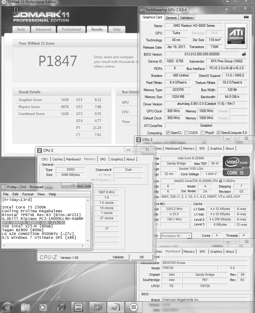Click the Core Speed 3303.2 MHz field
The image size is (255, 313).
(x=174, y=209)
